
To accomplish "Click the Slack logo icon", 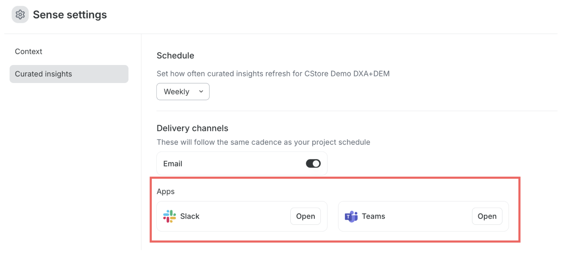I will 169,216.
